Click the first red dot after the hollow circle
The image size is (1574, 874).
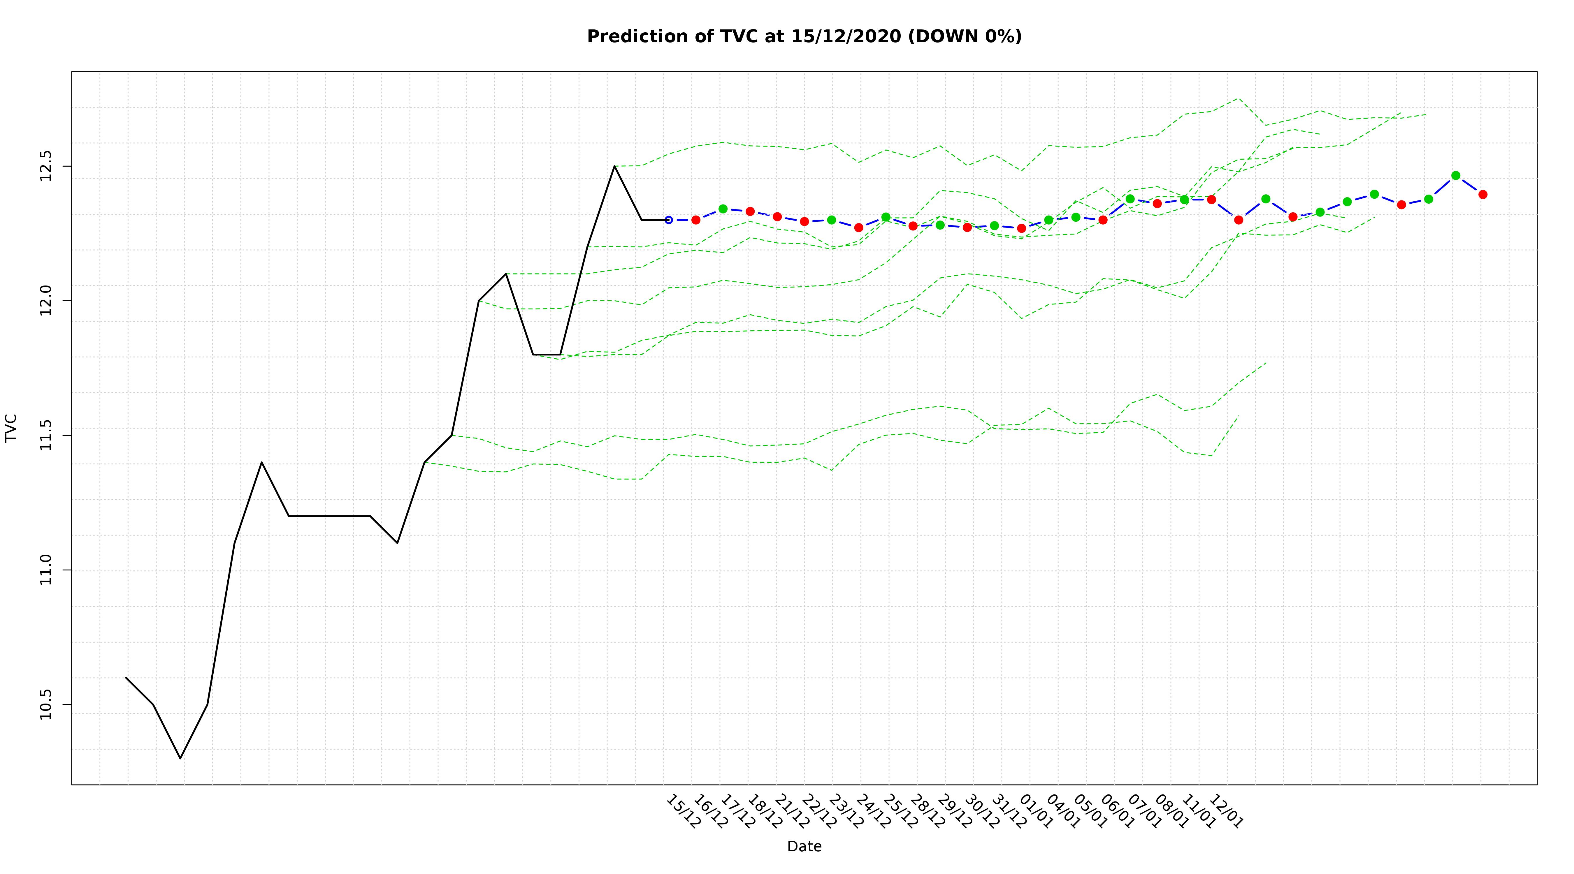696,220
